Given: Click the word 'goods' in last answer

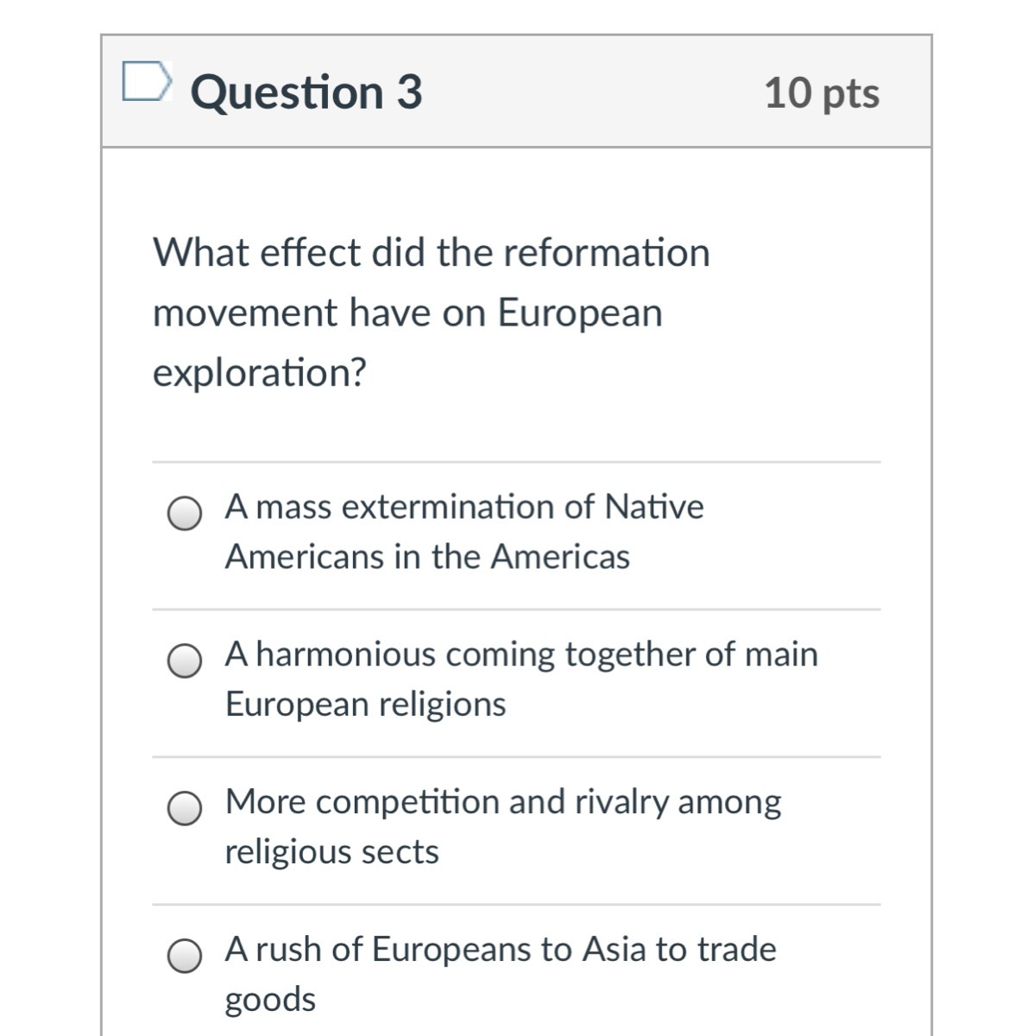Looking at the screenshot, I should (270, 1000).
